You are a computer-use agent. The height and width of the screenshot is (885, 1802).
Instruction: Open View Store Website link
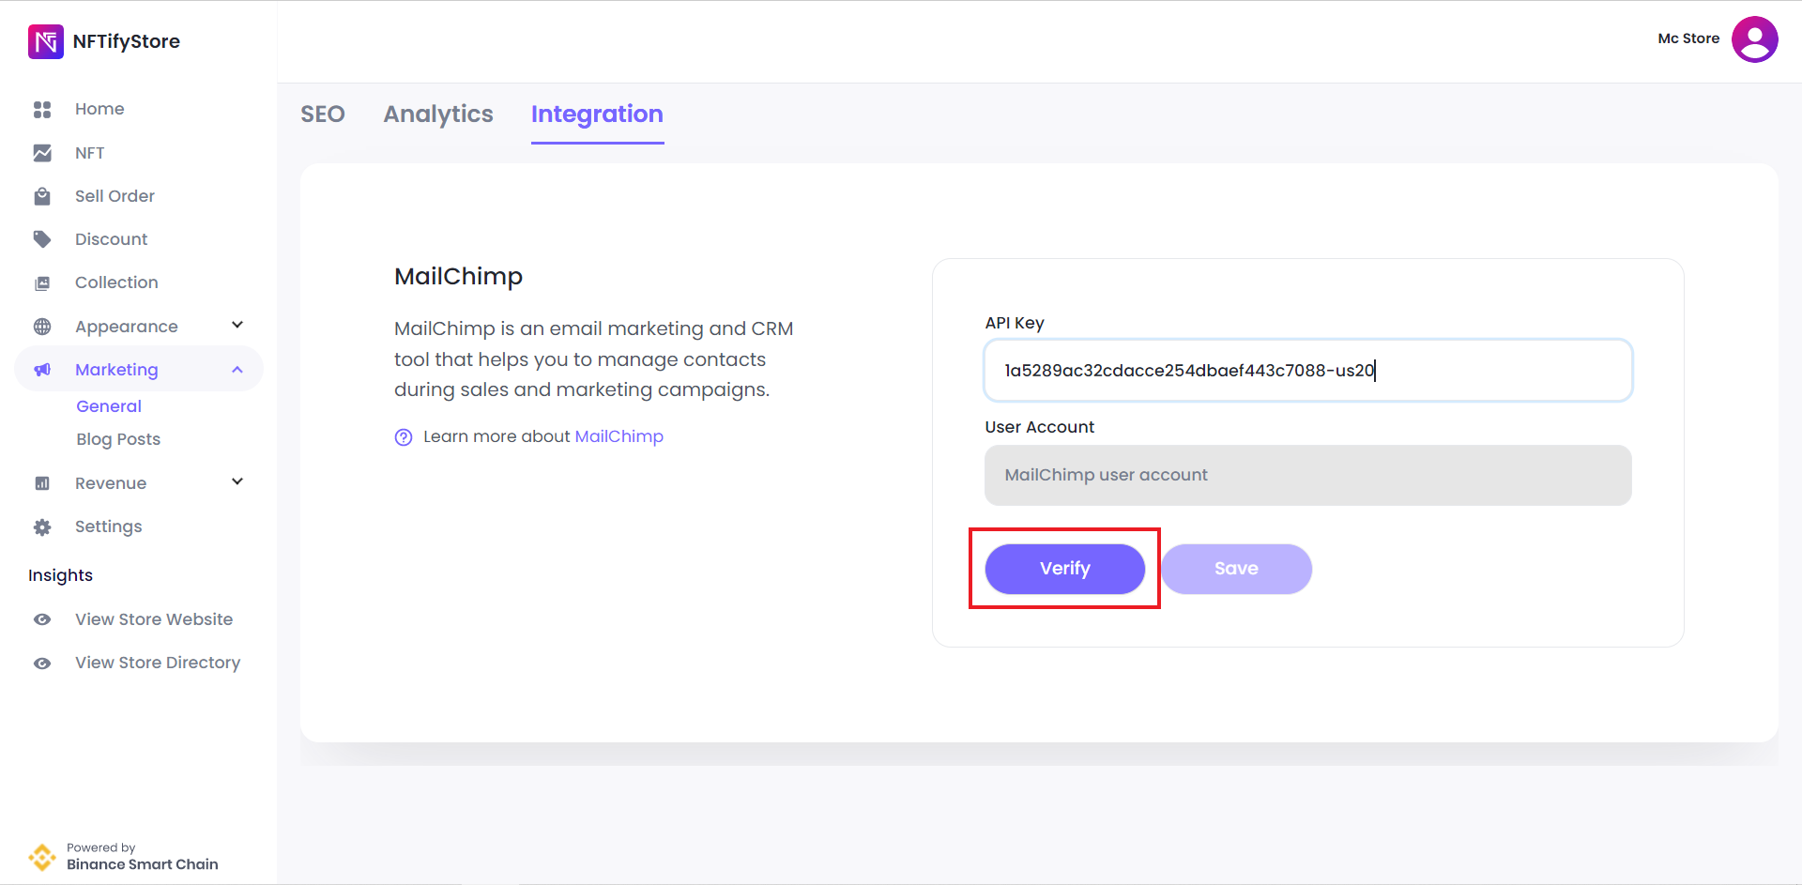pyautogui.click(x=154, y=619)
